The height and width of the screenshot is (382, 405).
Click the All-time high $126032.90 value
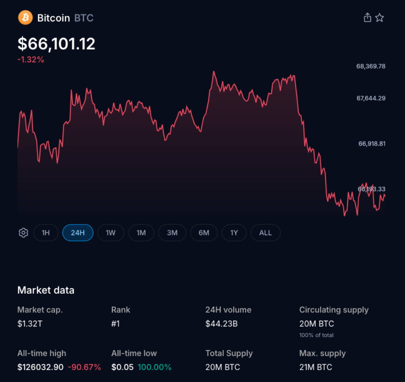[40, 367]
